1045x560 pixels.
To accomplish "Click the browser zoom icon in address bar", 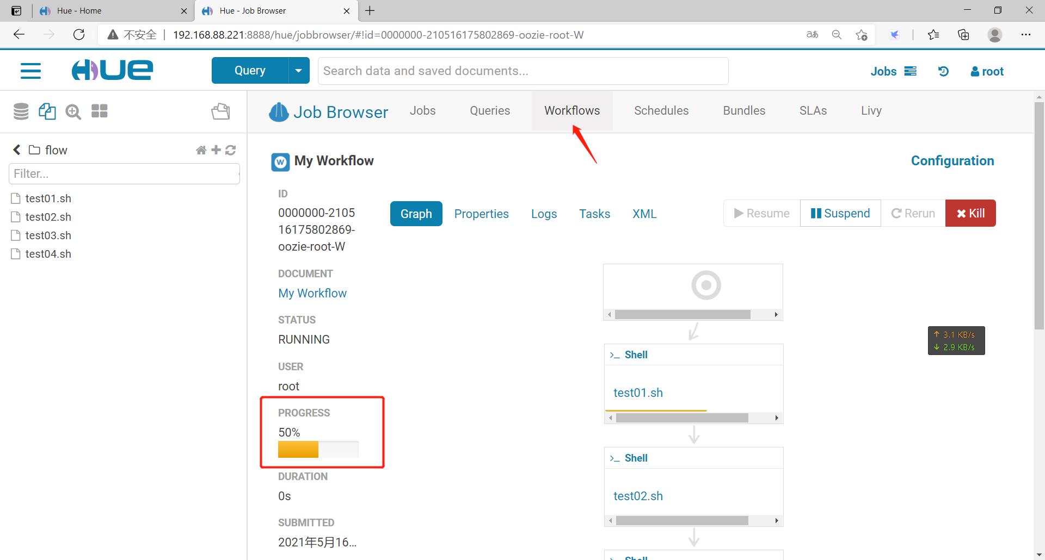I will point(837,35).
